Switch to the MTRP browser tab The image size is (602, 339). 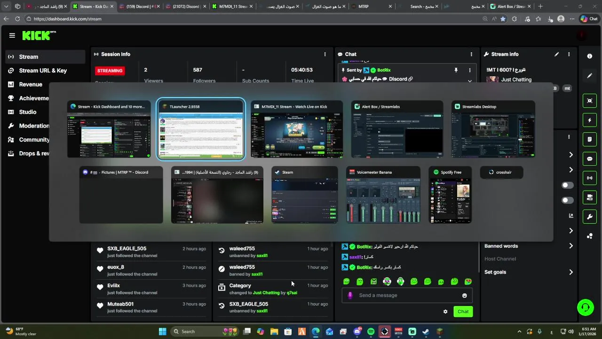[373, 7]
